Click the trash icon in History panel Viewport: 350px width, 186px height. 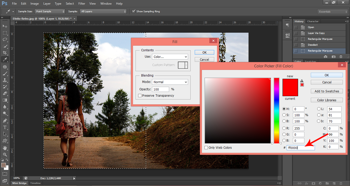[x=341, y=57]
